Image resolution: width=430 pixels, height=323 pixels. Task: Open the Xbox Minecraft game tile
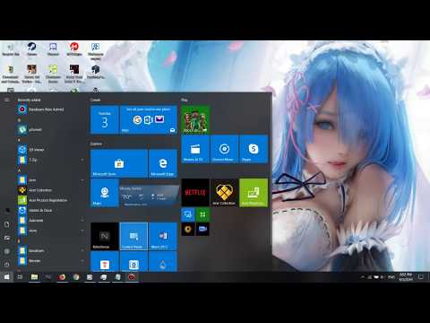[195, 119]
